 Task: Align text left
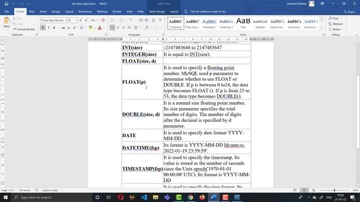(112, 27)
